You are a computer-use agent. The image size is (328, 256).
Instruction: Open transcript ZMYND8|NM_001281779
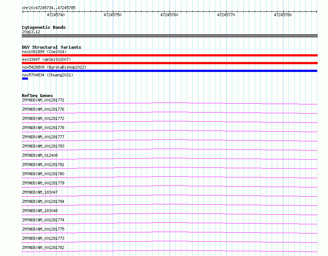pyautogui.click(x=43, y=183)
